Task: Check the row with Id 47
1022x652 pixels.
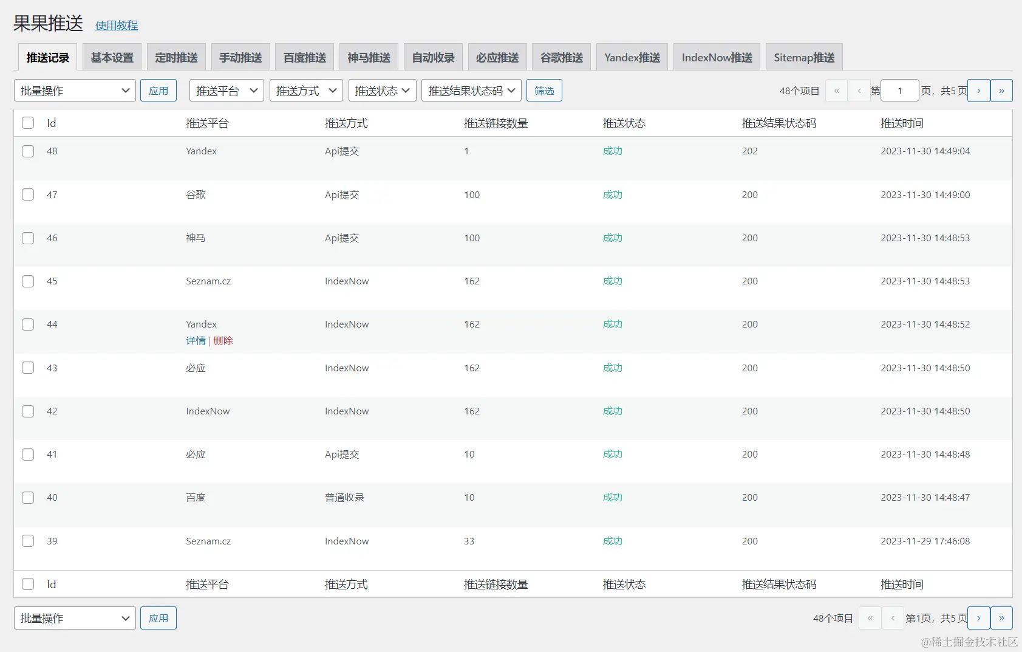Action: tap(28, 194)
